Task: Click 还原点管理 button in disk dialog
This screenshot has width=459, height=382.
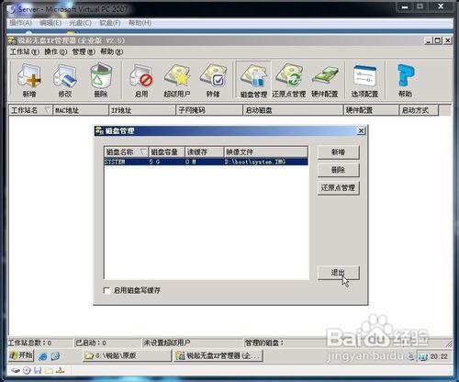Action: pos(339,187)
